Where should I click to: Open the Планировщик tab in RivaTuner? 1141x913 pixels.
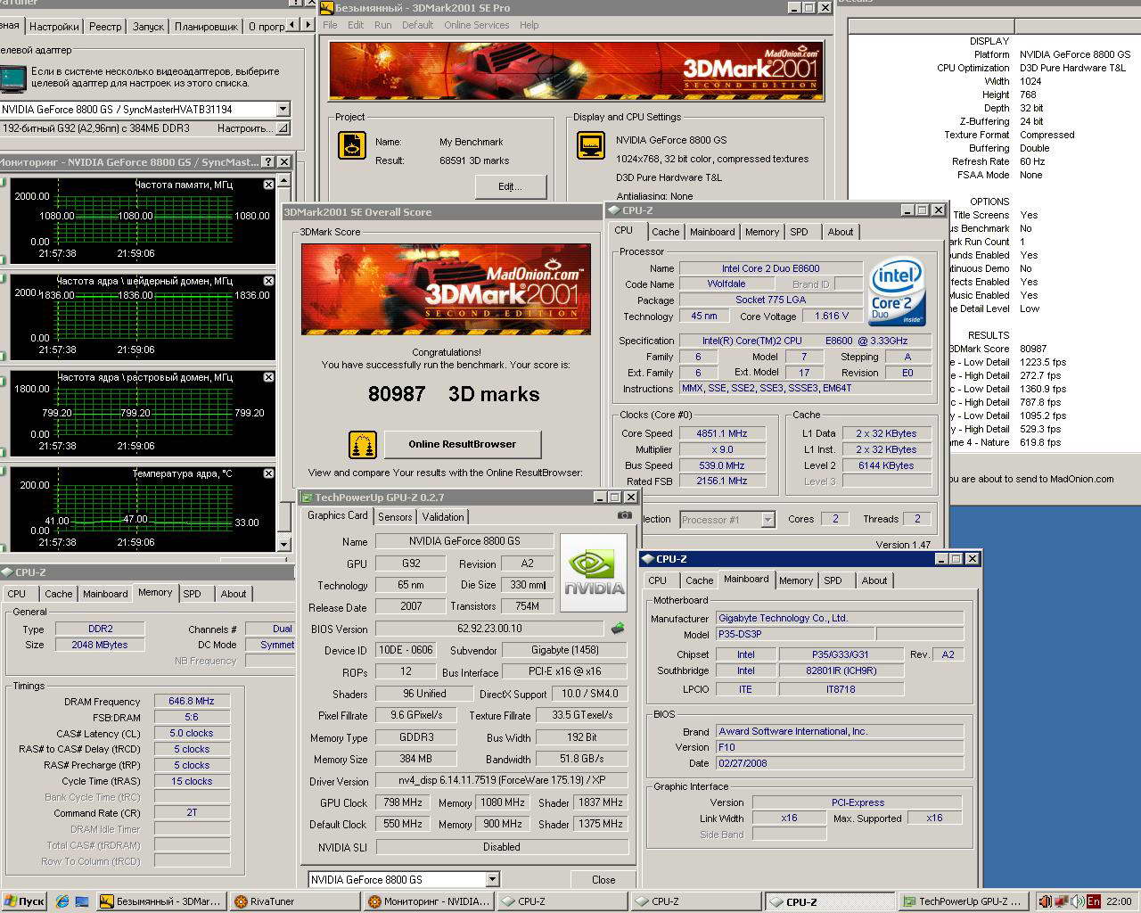pyautogui.click(x=206, y=27)
